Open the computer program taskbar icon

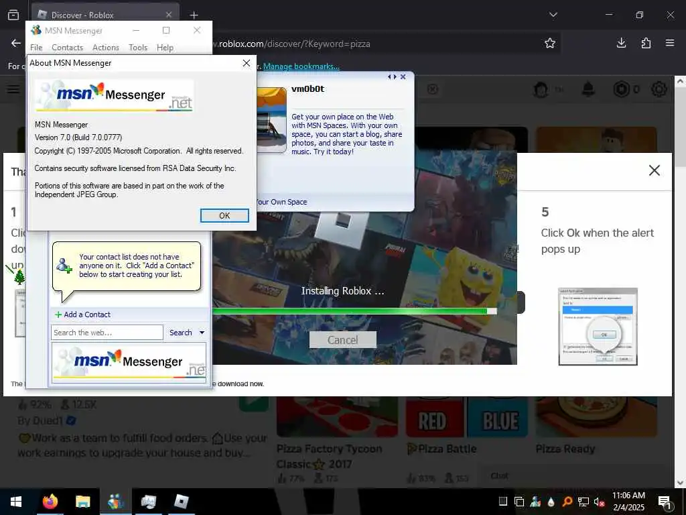(148, 502)
